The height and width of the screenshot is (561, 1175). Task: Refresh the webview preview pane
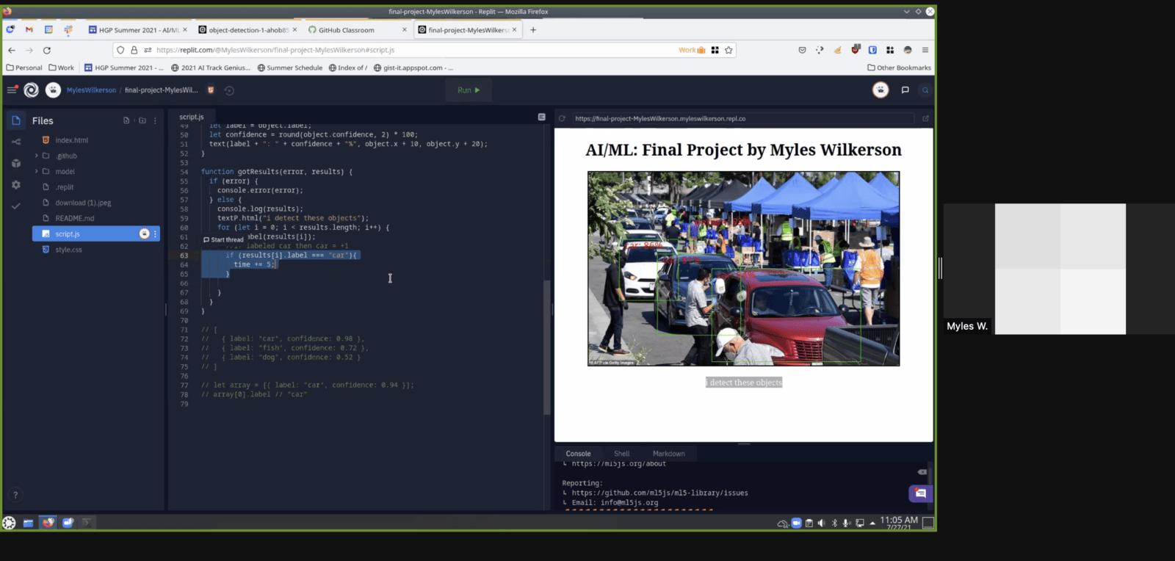(x=562, y=118)
